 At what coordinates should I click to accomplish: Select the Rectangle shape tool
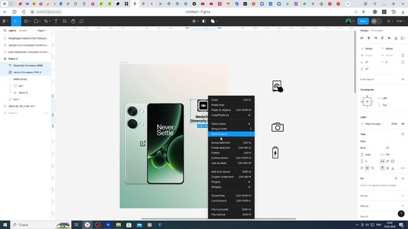(36, 21)
